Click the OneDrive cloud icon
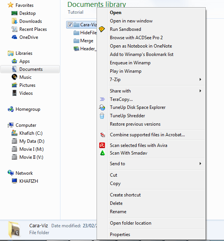 [x=14, y=37]
